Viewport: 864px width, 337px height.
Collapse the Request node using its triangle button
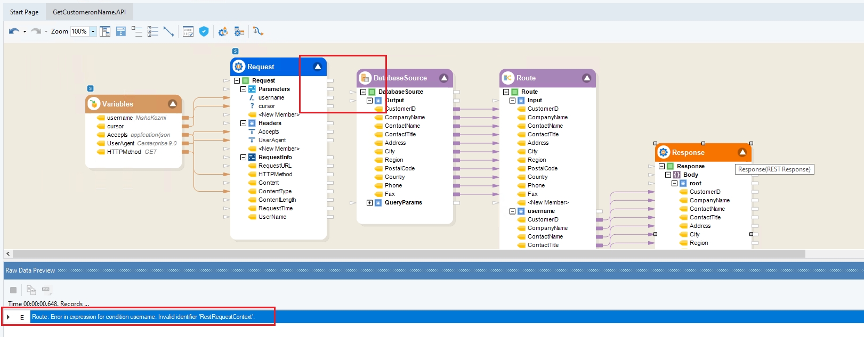(318, 67)
